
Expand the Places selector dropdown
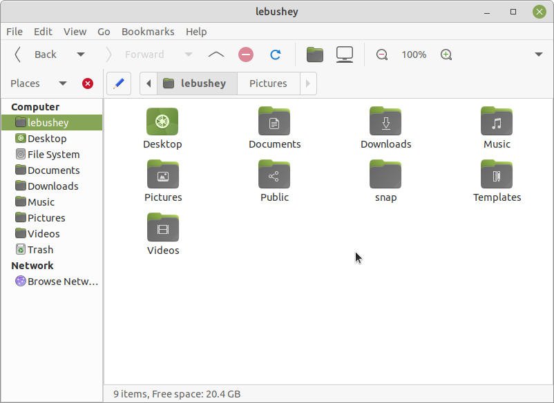coord(62,83)
